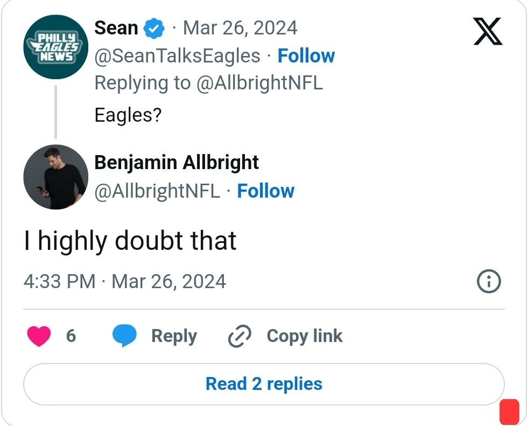
Task: Open the Benjamin Allbright display name
Action: [x=177, y=162]
